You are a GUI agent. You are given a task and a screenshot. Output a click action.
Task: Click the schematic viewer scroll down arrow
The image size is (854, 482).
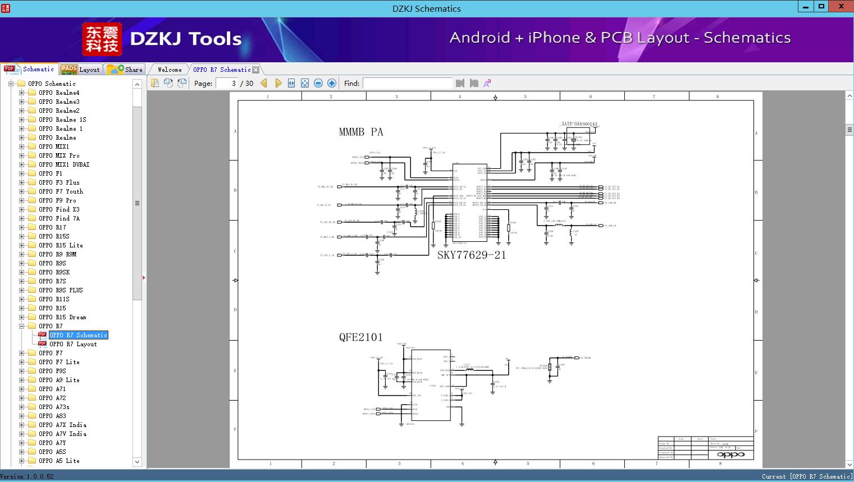[850, 464]
